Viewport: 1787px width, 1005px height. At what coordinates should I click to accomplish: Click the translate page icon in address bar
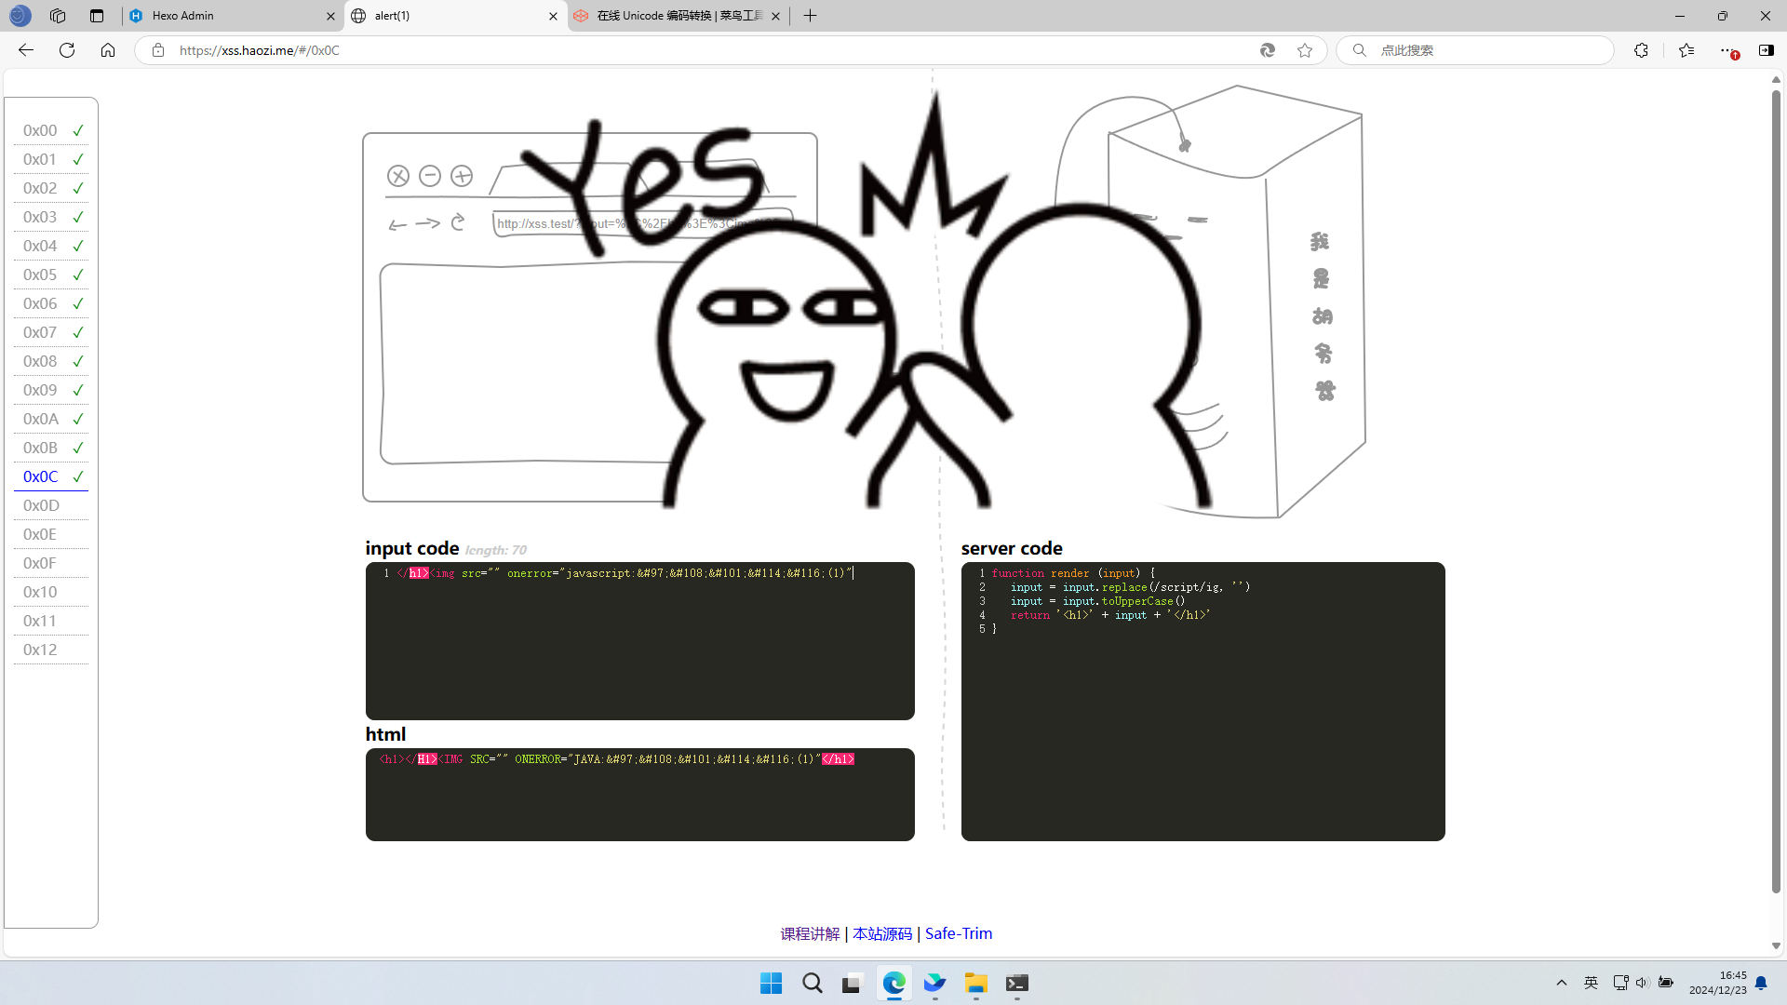click(x=1267, y=50)
